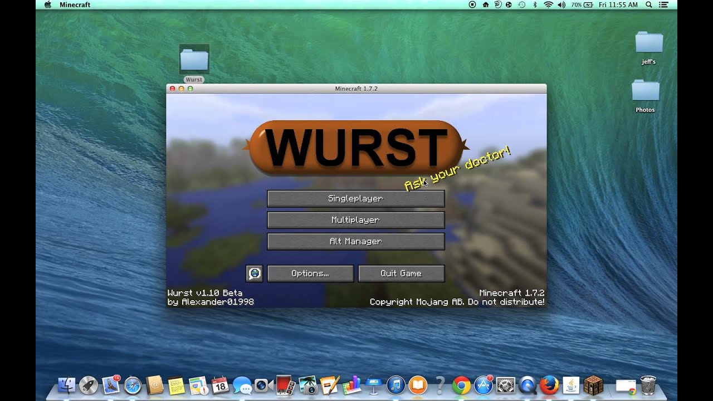Open Maps from the dock

point(198,385)
